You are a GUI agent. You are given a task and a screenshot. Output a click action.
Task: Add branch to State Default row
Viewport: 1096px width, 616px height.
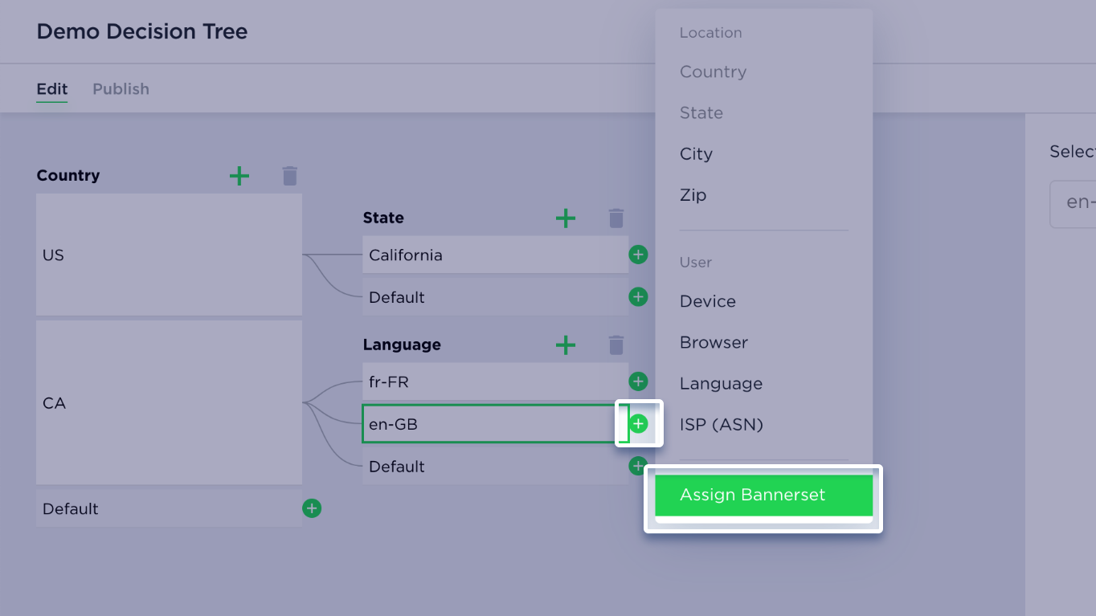point(638,297)
